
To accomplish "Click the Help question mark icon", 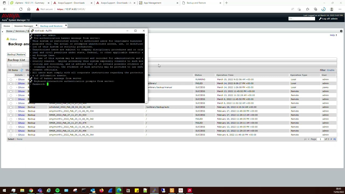I will (x=336, y=35).
